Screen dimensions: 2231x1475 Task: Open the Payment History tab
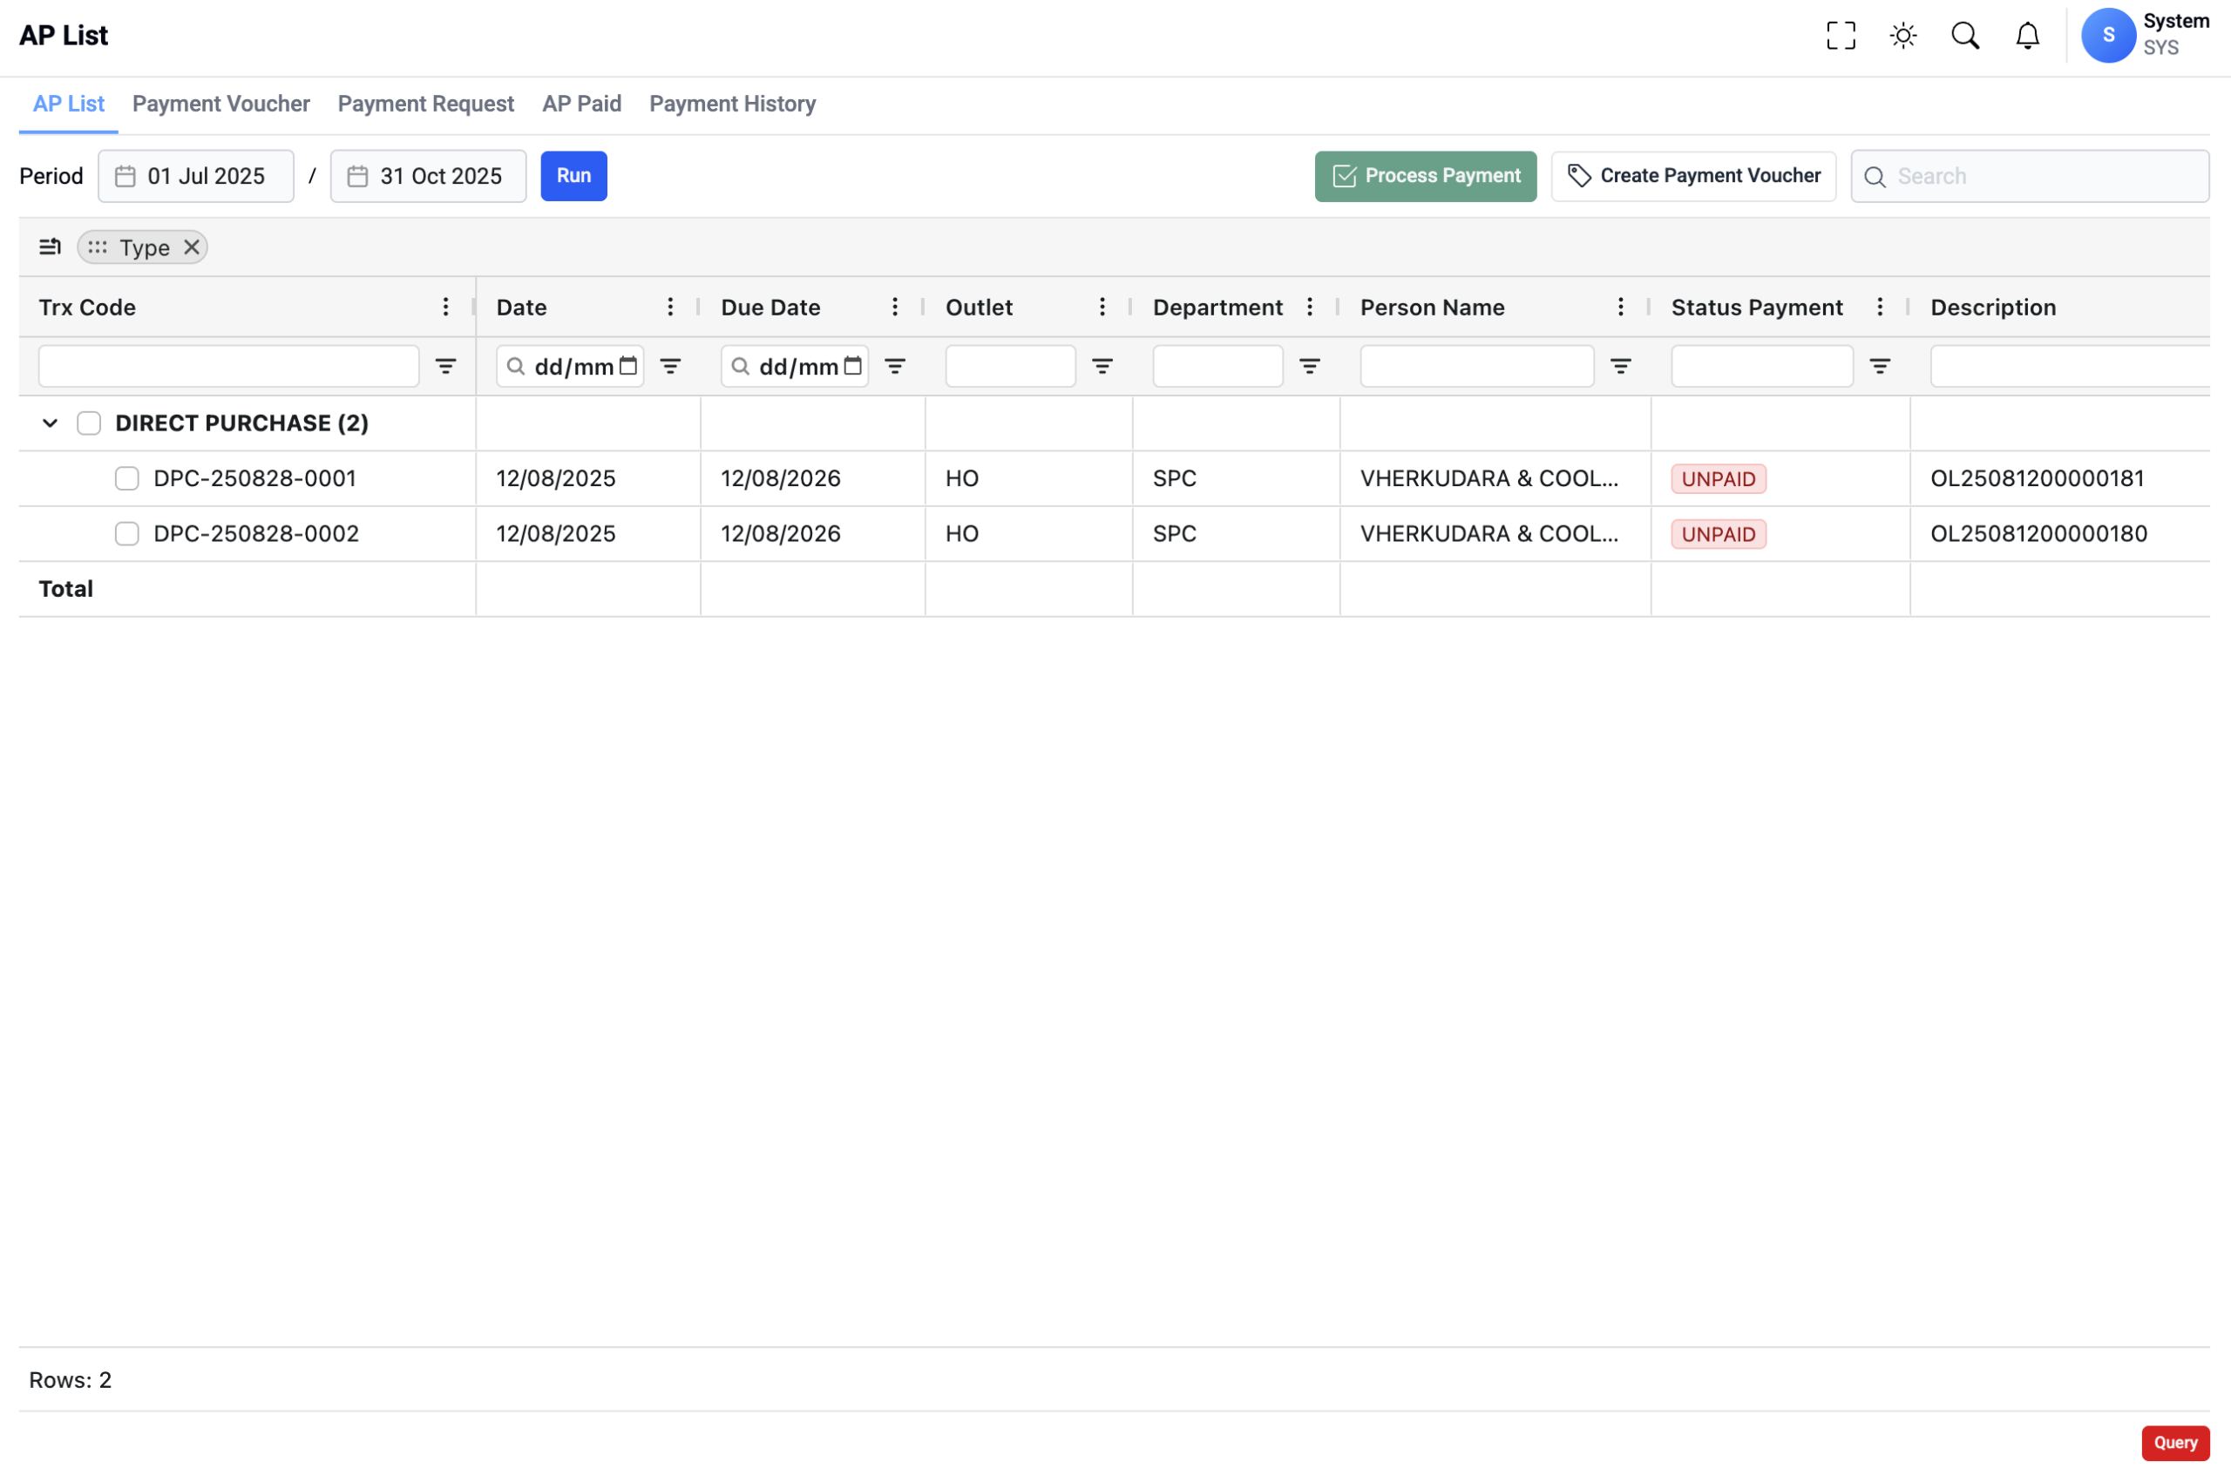pos(732,104)
